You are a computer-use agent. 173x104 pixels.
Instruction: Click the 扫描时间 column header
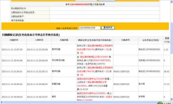point(14,40)
